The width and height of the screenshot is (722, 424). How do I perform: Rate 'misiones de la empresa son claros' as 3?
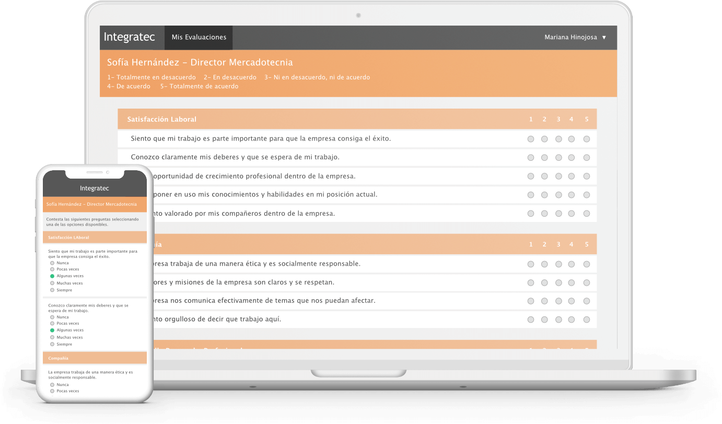(558, 282)
